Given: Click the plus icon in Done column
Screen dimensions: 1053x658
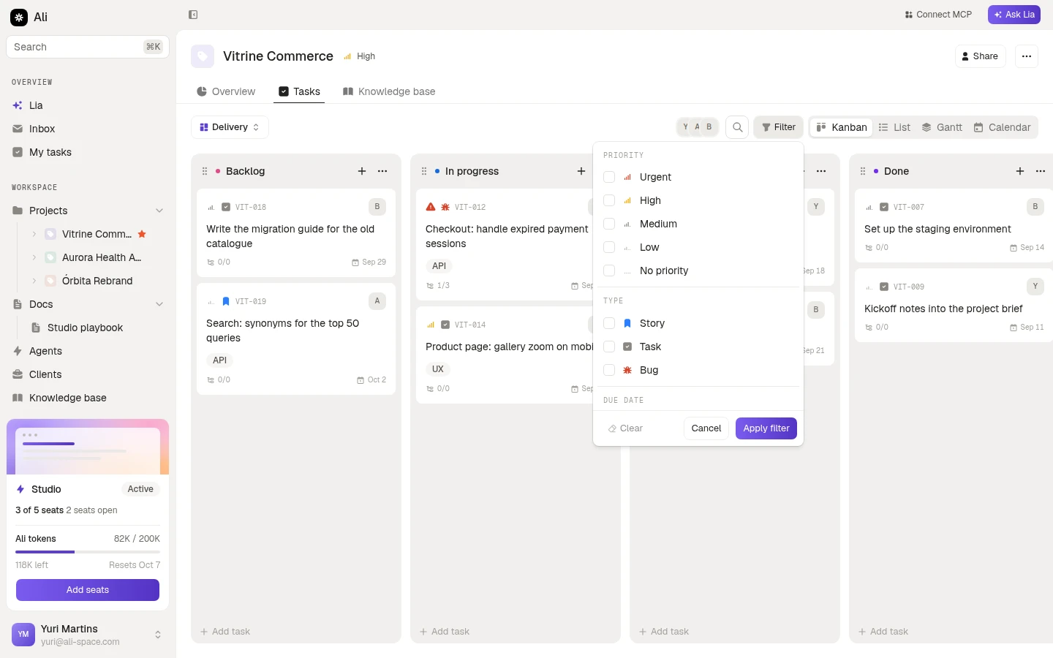Looking at the screenshot, I should click(x=1020, y=171).
